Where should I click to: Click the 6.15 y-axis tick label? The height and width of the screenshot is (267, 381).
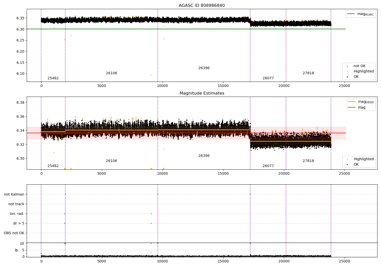click(x=21, y=63)
